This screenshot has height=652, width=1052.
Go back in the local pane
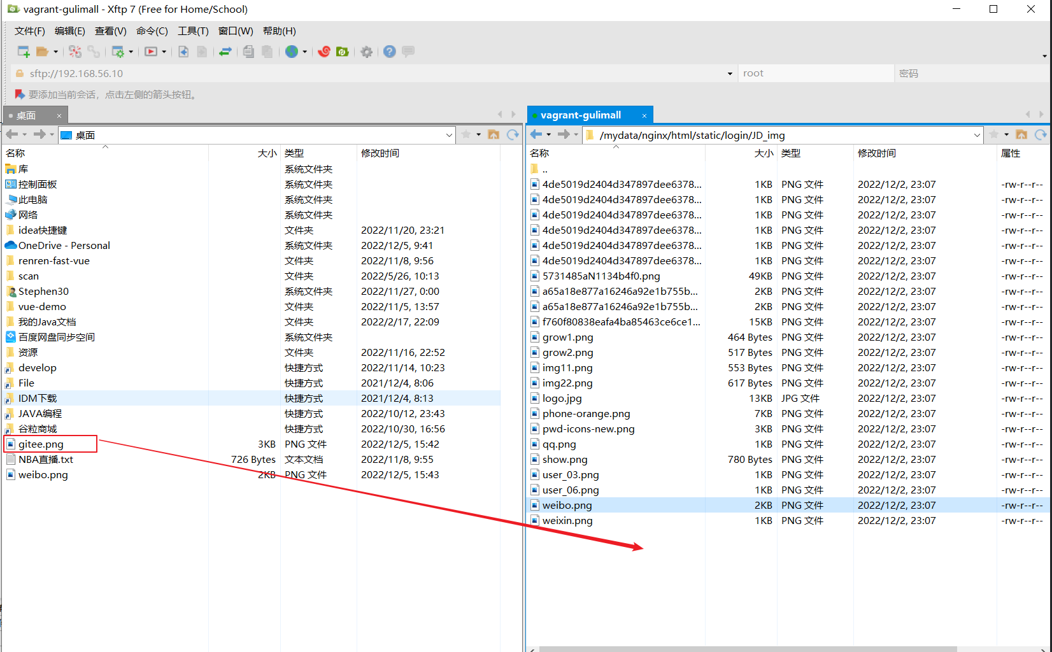point(11,134)
